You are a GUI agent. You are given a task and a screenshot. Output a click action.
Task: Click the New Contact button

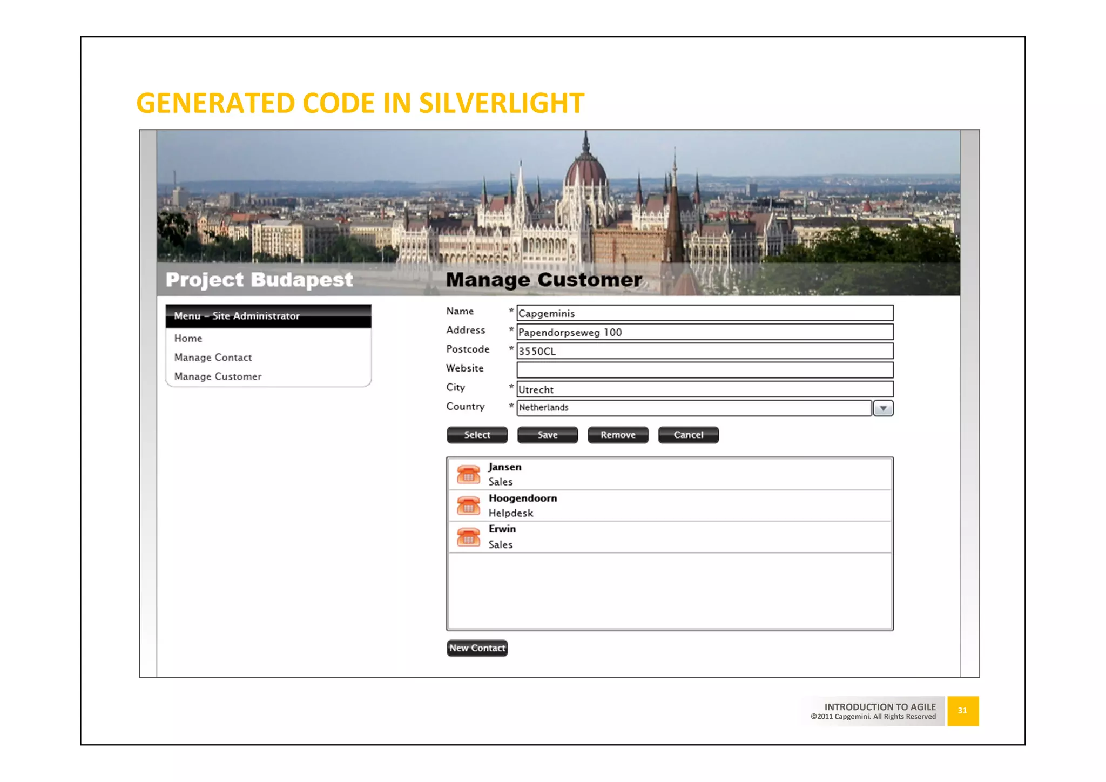pyautogui.click(x=477, y=648)
